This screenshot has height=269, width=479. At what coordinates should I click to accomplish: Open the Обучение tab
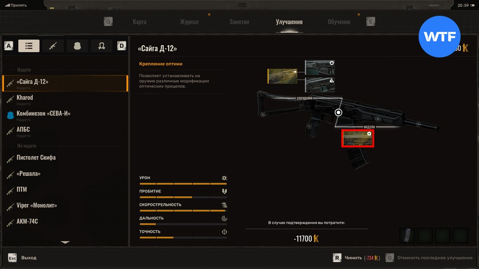pos(339,22)
